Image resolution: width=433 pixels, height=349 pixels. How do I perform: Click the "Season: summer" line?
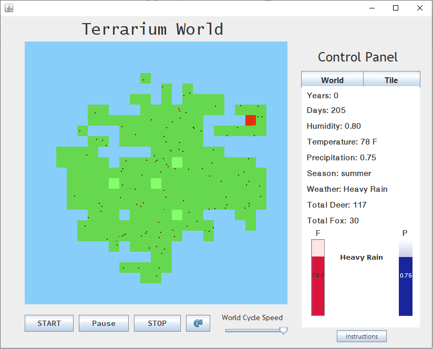pyautogui.click(x=339, y=173)
